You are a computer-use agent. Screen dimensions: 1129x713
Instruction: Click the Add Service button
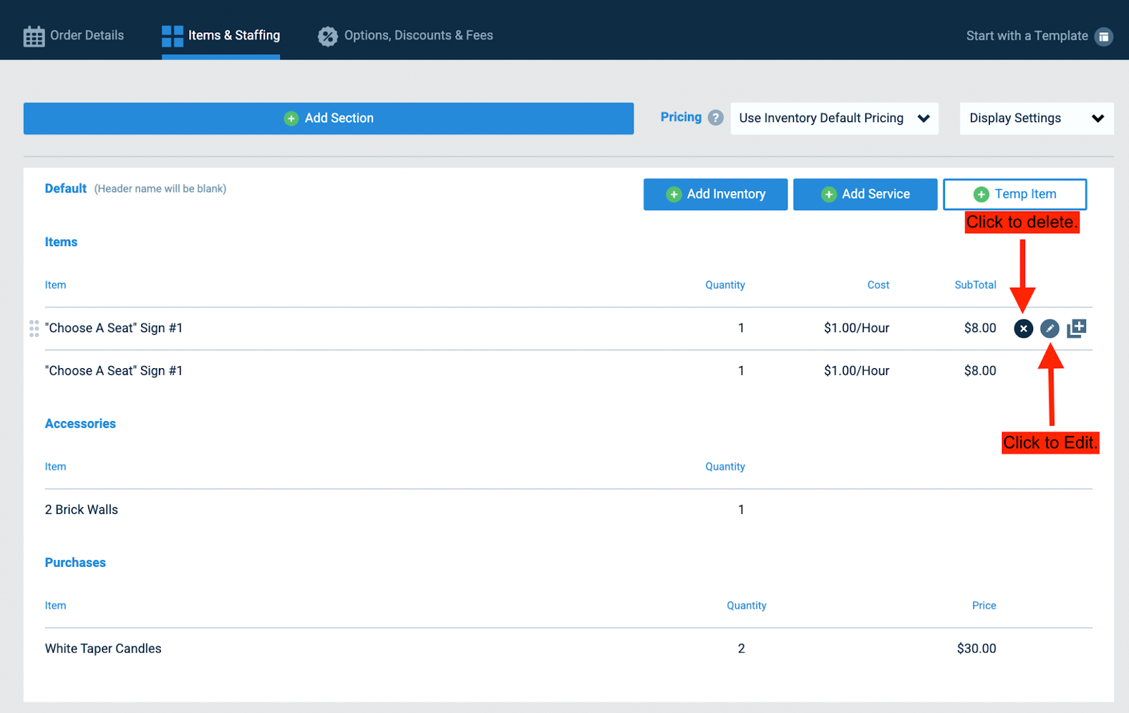tap(865, 194)
